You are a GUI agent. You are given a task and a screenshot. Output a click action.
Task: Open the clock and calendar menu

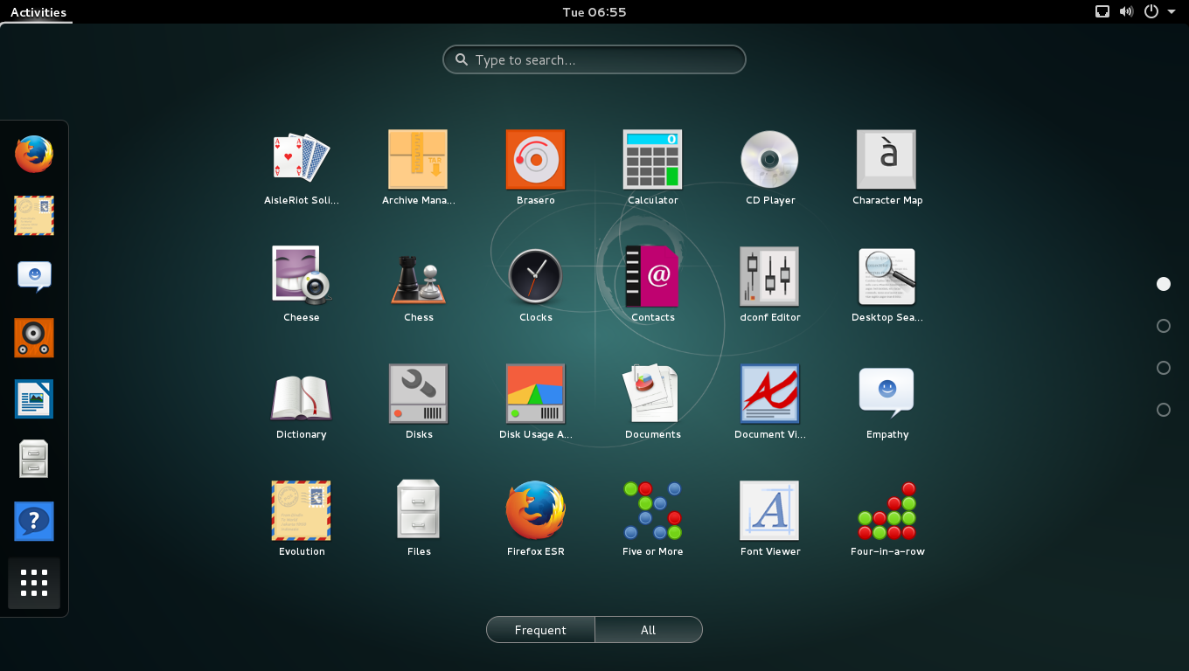click(594, 12)
